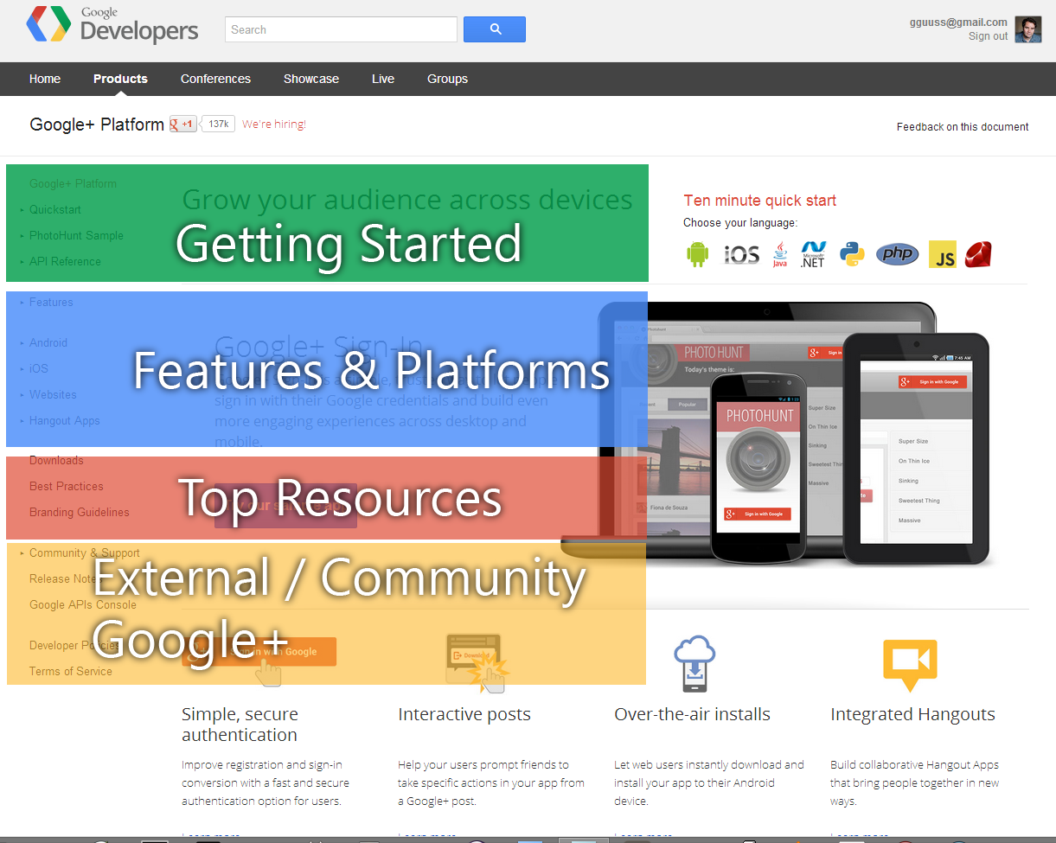Screen dimensions: 1056x843
Task: Click the Interactive posts feature icon
Action: pos(477,663)
